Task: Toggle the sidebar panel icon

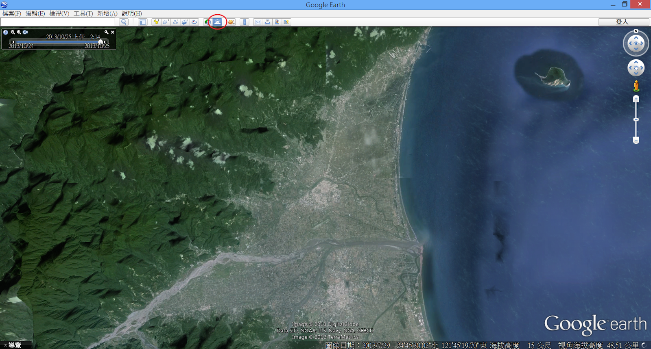Action: (142, 22)
